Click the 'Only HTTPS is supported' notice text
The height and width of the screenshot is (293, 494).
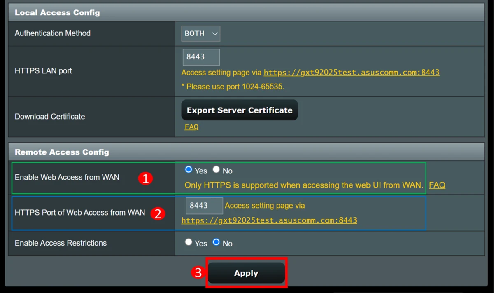point(304,185)
